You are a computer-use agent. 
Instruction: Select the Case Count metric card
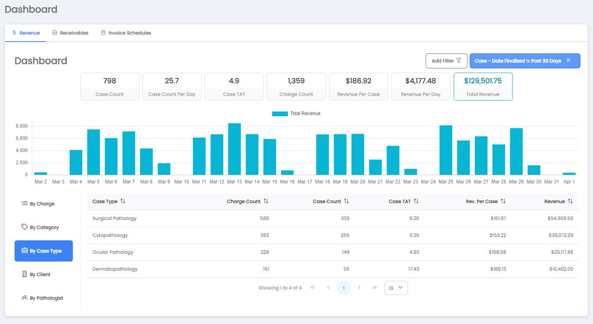110,87
